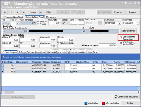Click the CFOP column header
The height and width of the screenshot is (107, 141).
[70, 62]
